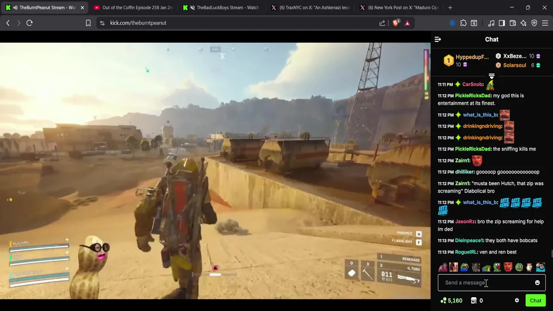Open Solarsoul gifter in leaderboard
This screenshot has width=553, height=311.
coord(515,65)
